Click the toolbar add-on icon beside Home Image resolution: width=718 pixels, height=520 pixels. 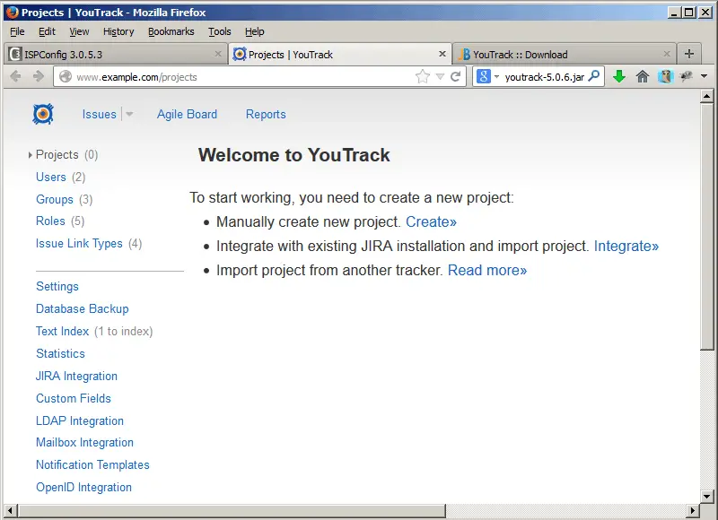click(x=665, y=76)
